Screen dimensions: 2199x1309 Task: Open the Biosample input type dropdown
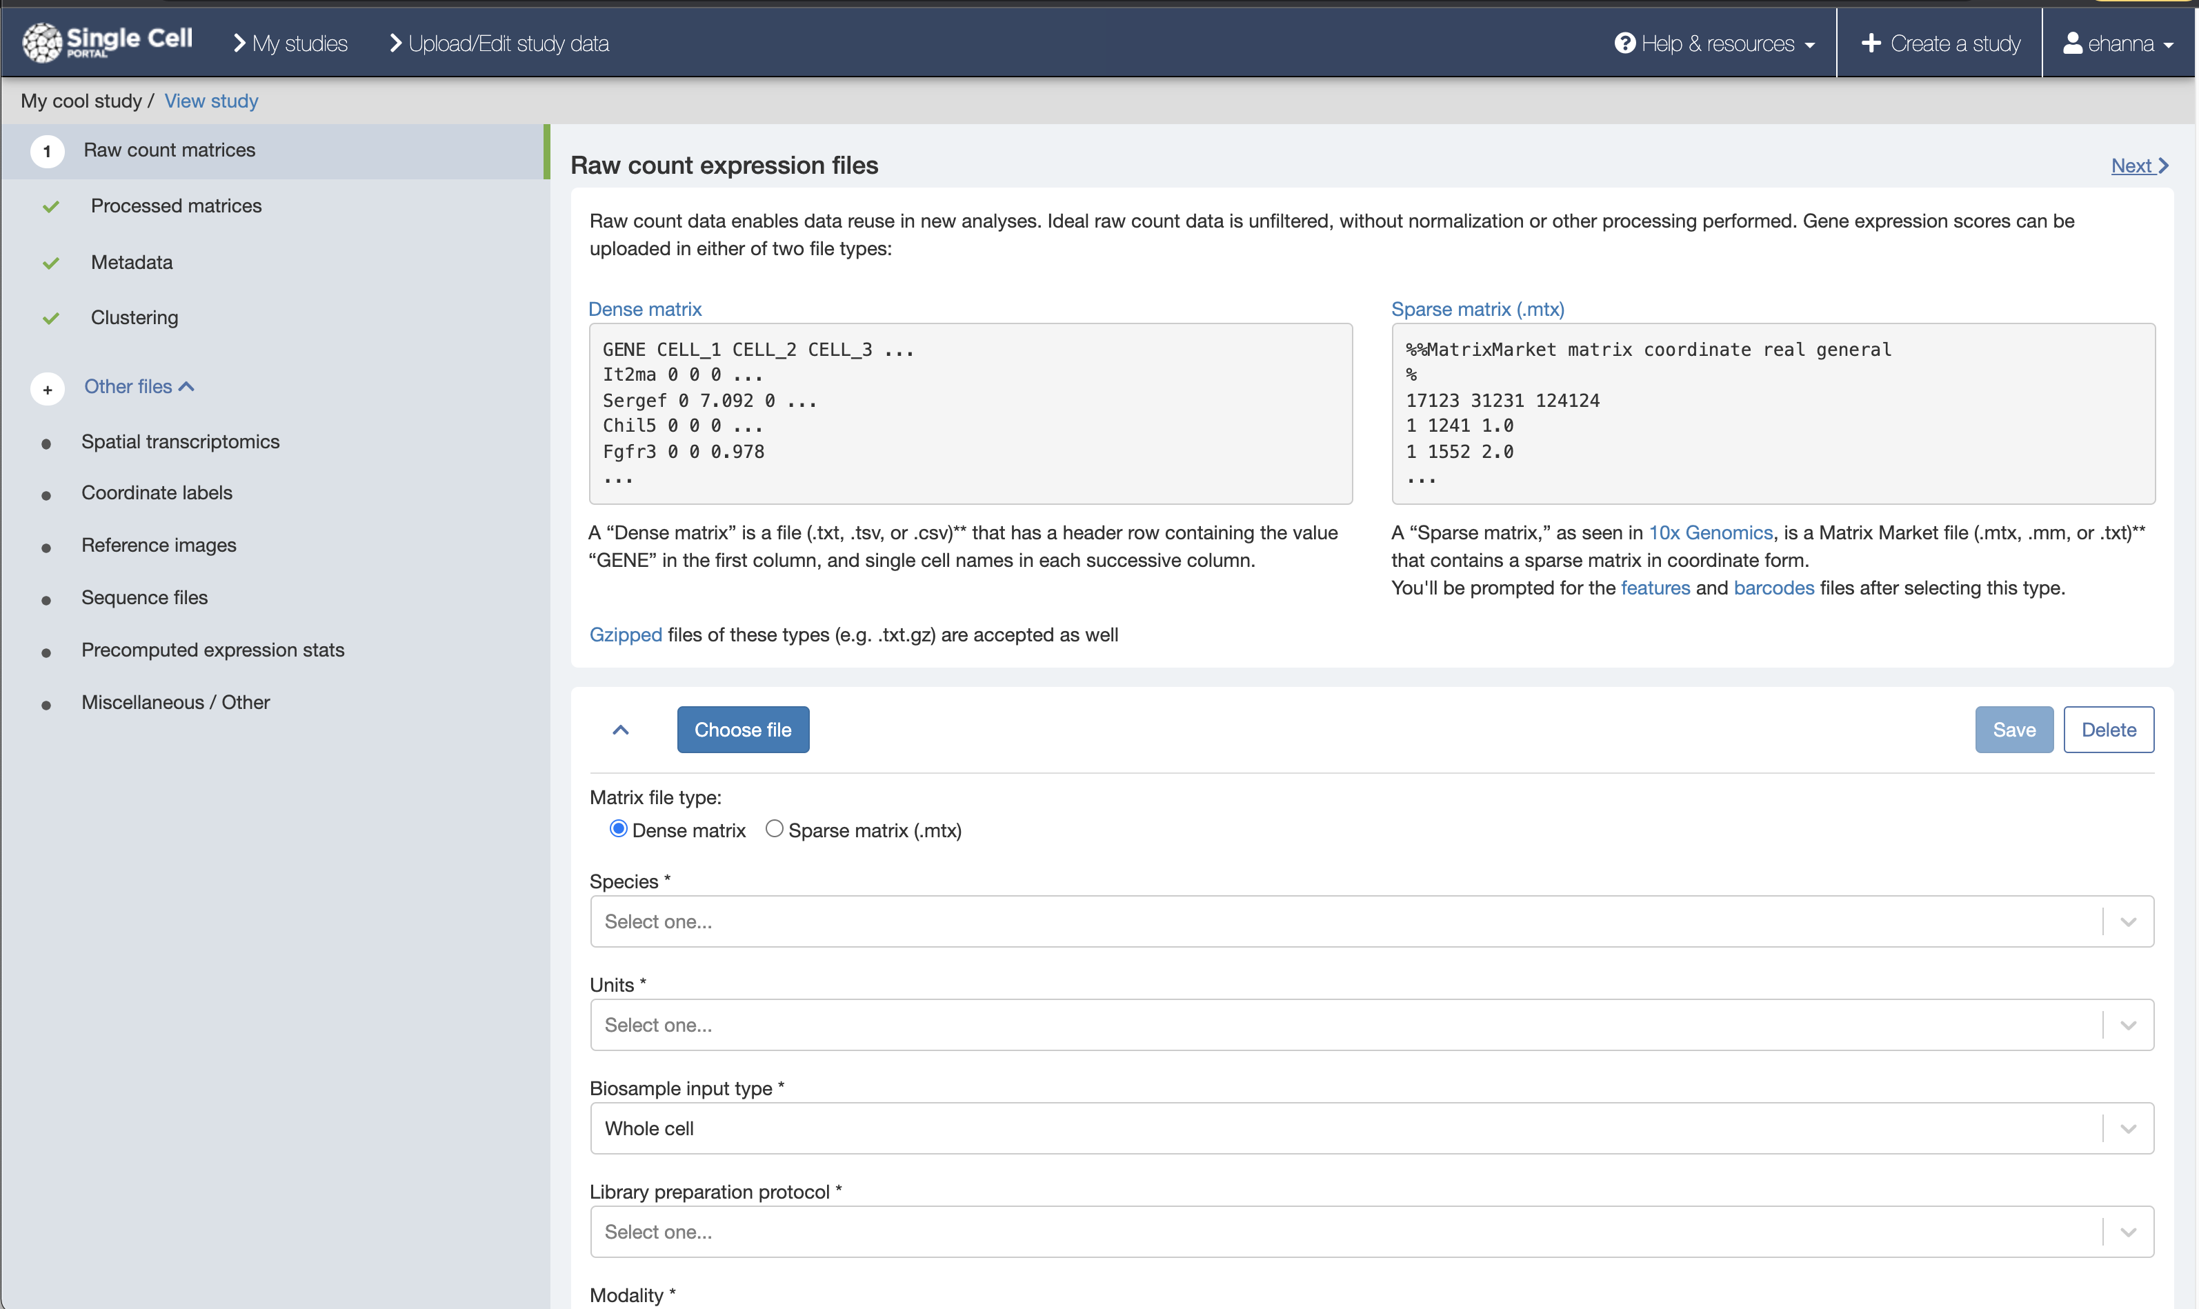pos(1372,1128)
